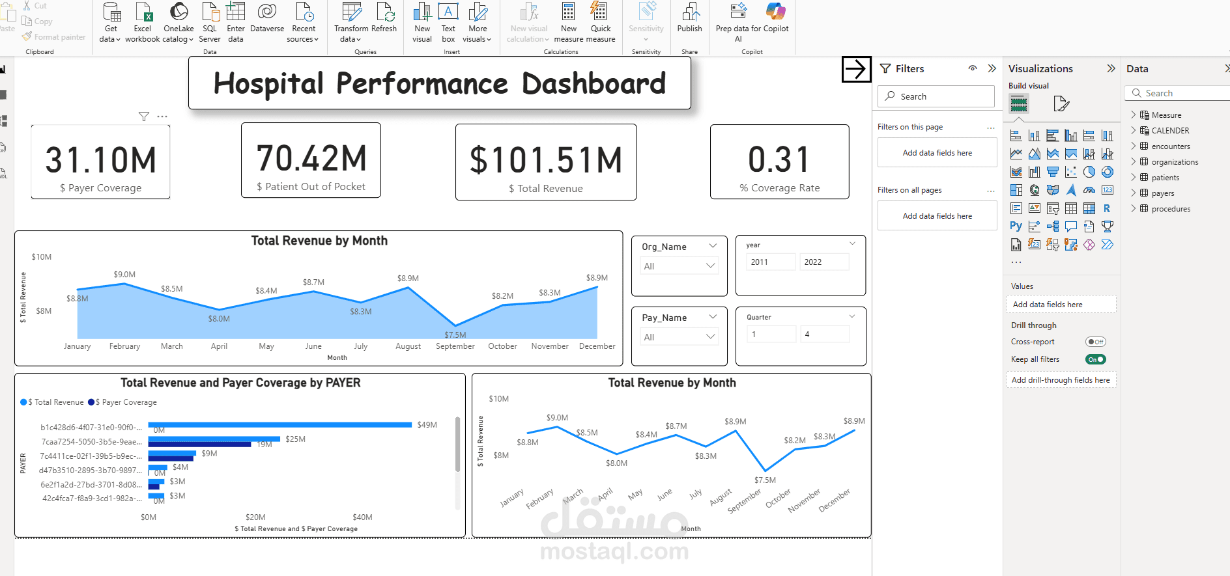Choose the area chart visual icon

[1034, 154]
